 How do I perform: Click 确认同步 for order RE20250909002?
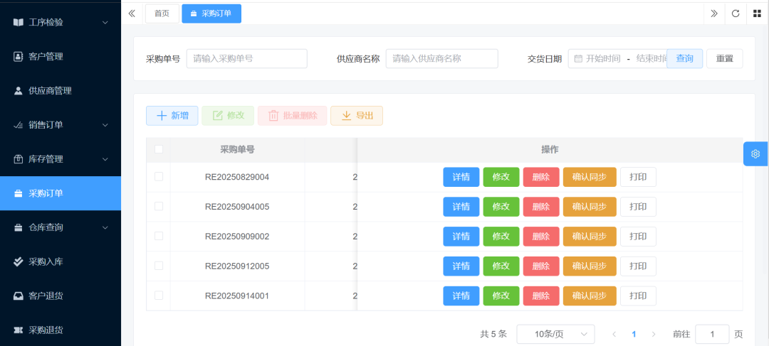click(x=589, y=237)
